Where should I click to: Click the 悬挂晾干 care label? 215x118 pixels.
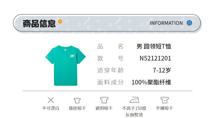pos(77,108)
